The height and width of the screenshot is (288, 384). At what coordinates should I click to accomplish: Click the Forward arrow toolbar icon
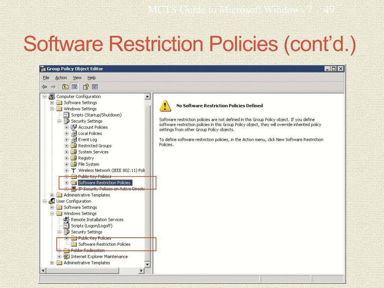pyautogui.click(x=53, y=87)
